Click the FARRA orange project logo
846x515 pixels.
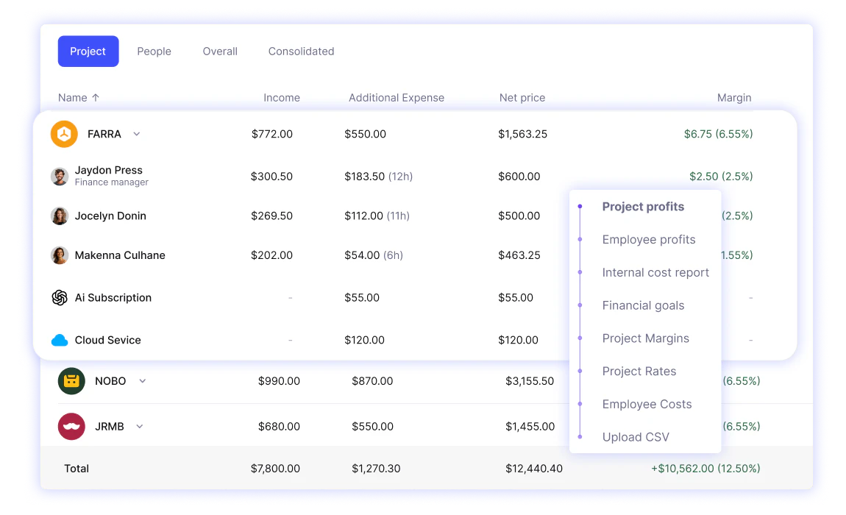click(64, 134)
